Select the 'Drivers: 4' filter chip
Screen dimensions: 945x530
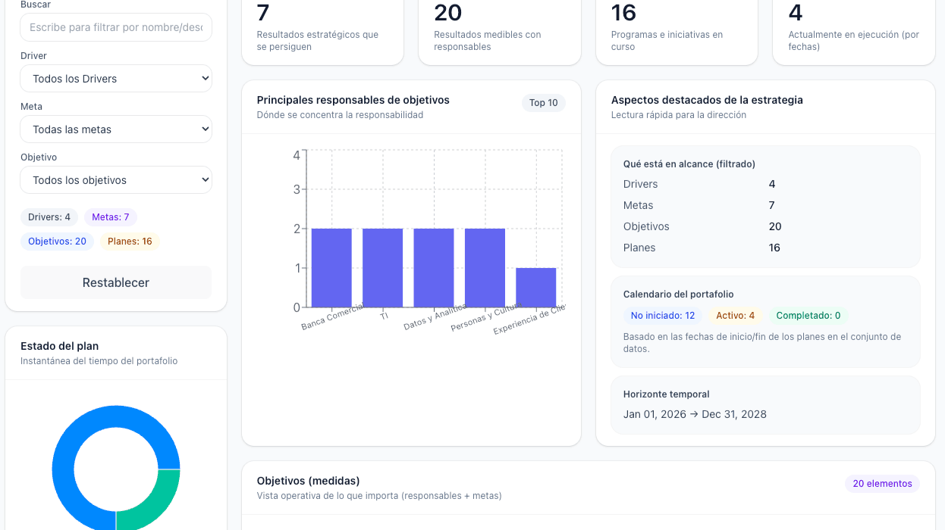(49, 217)
